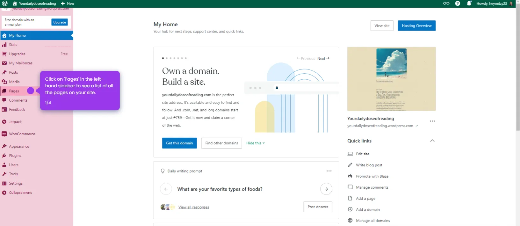Go to the Next card
This screenshot has width=520, height=226.
click(323, 58)
